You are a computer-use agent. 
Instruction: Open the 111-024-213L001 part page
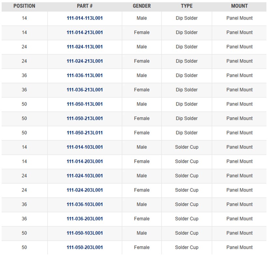(x=85, y=61)
